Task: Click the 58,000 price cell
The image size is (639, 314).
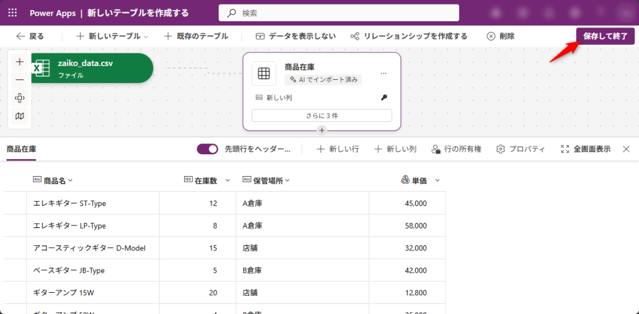Action: pos(407,225)
